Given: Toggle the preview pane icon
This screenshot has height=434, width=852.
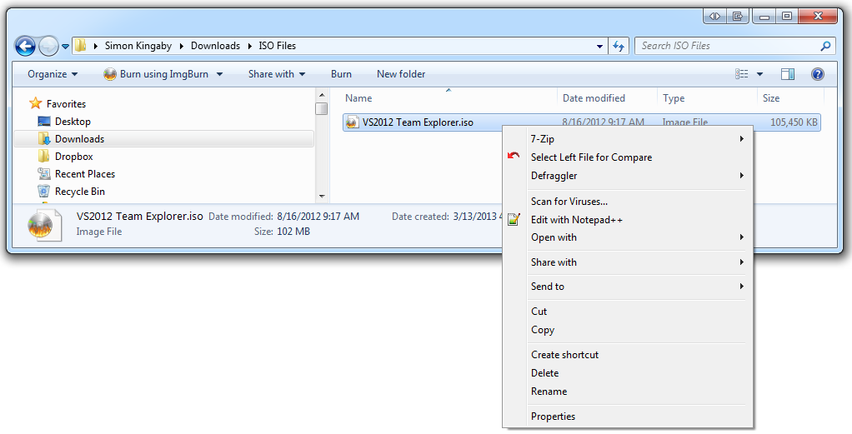Looking at the screenshot, I should (788, 74).
